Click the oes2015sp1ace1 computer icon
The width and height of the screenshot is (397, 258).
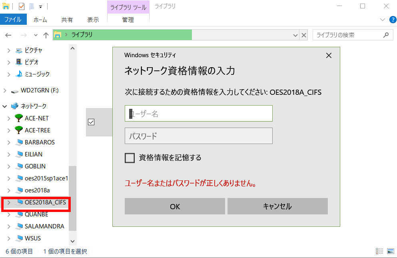coord(19,178)
